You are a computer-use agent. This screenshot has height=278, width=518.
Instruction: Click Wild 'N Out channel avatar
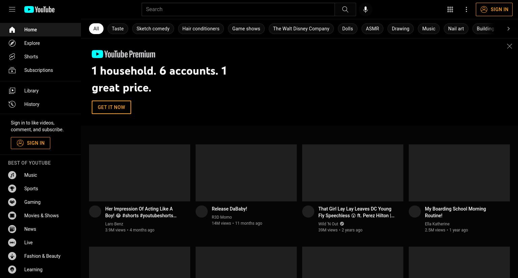[308, 212]
